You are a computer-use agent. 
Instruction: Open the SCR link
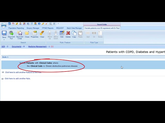[x=3, y=46]
